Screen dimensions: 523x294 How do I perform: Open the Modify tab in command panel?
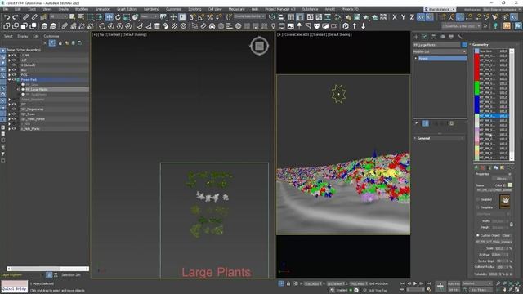pos(425,37)
